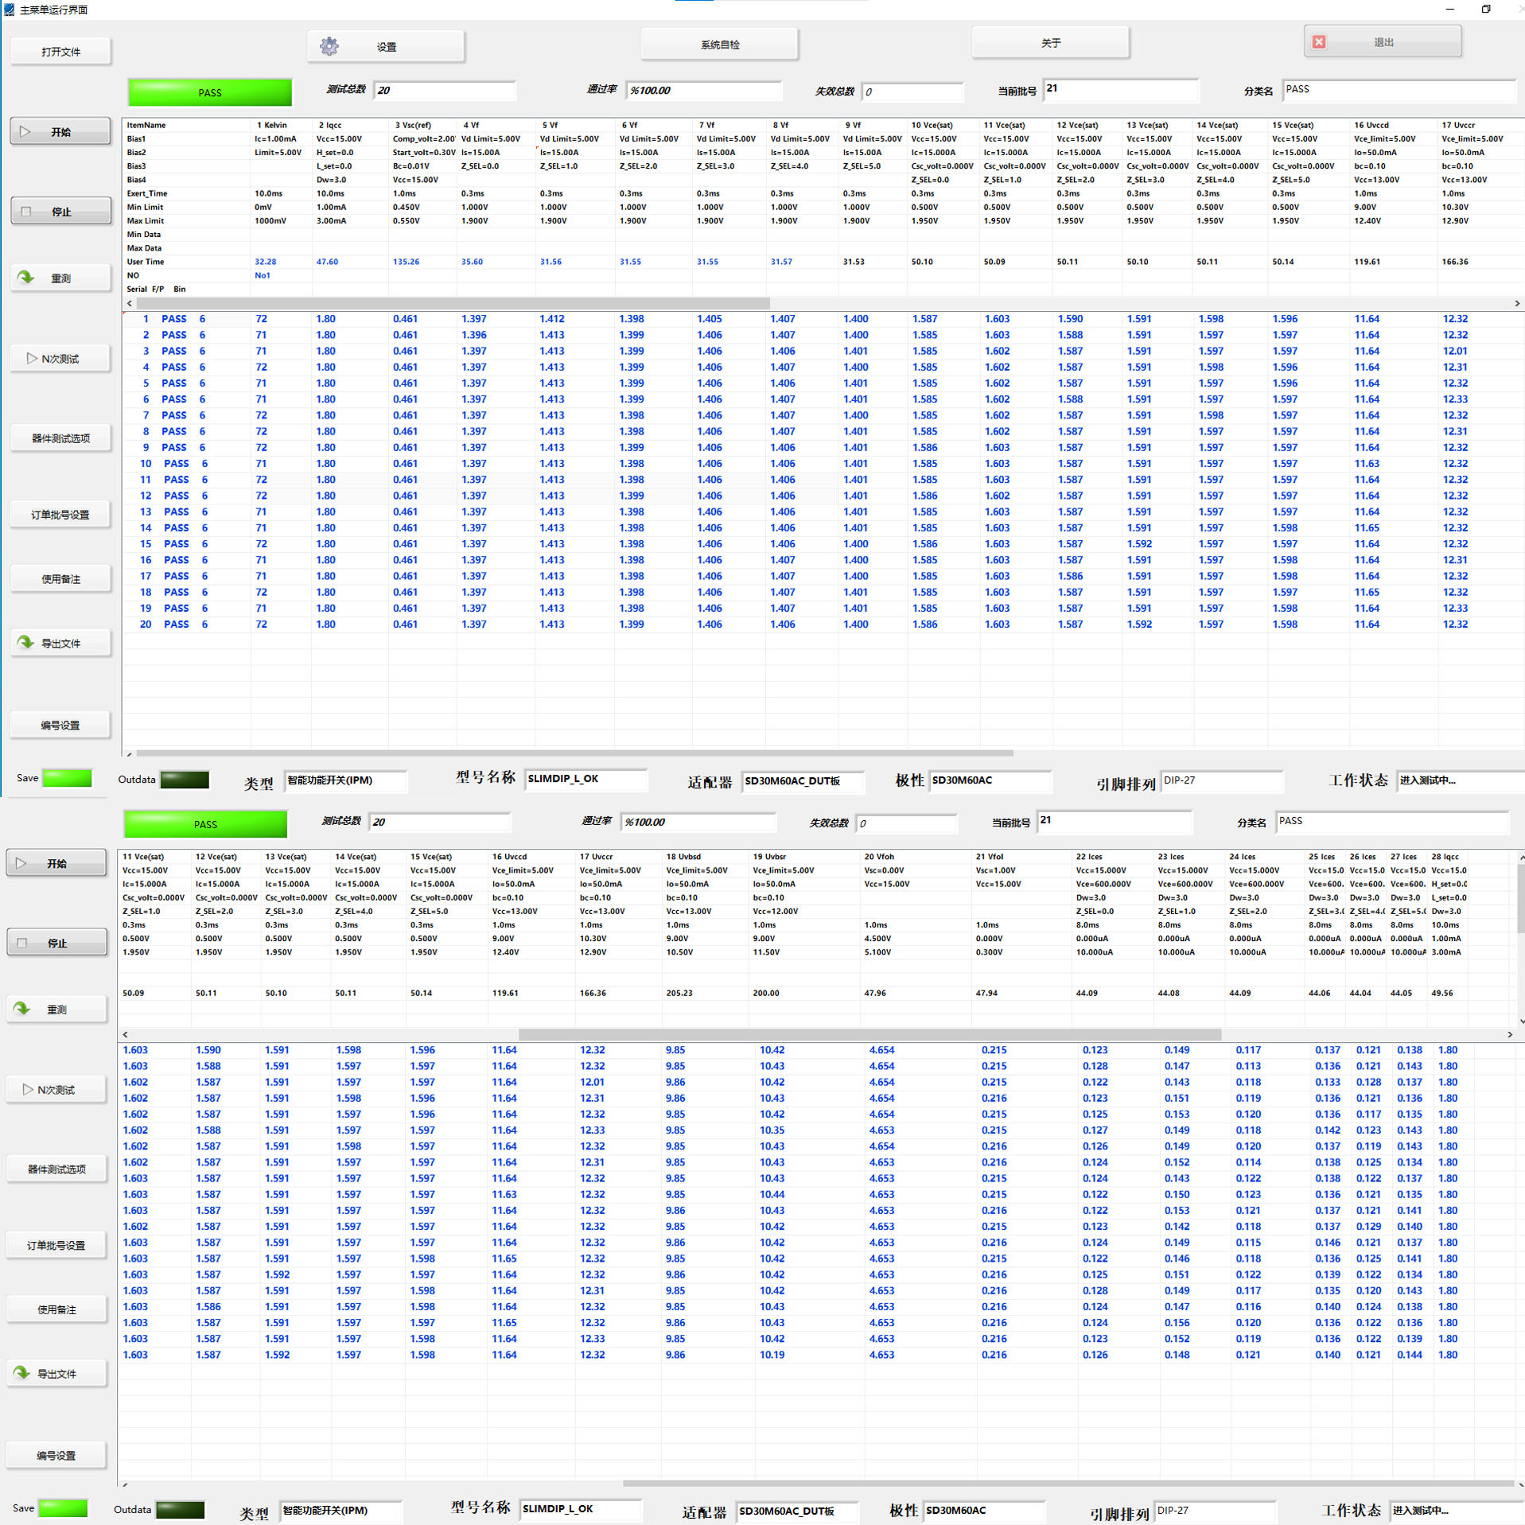Viewport: 1525px width, 1525px height.
Task: Click the red X icon on 退出
Action: 1318,42
